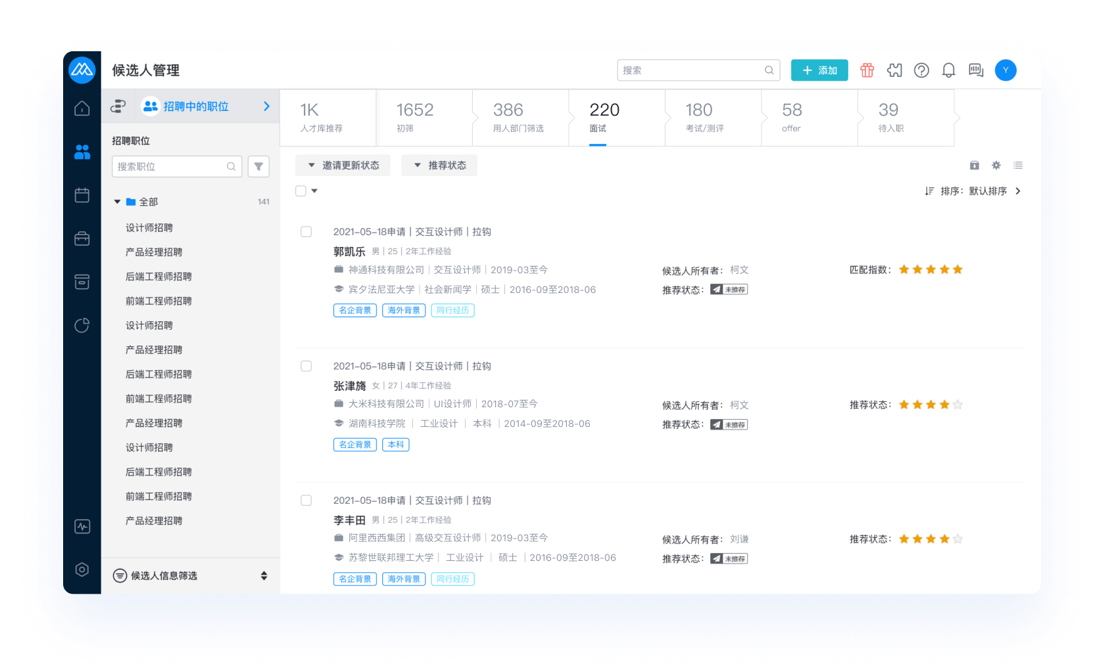Click the 添加 button
Image resolution: width=1114 pixels, height=666 pixels.
tap(819, 70)
